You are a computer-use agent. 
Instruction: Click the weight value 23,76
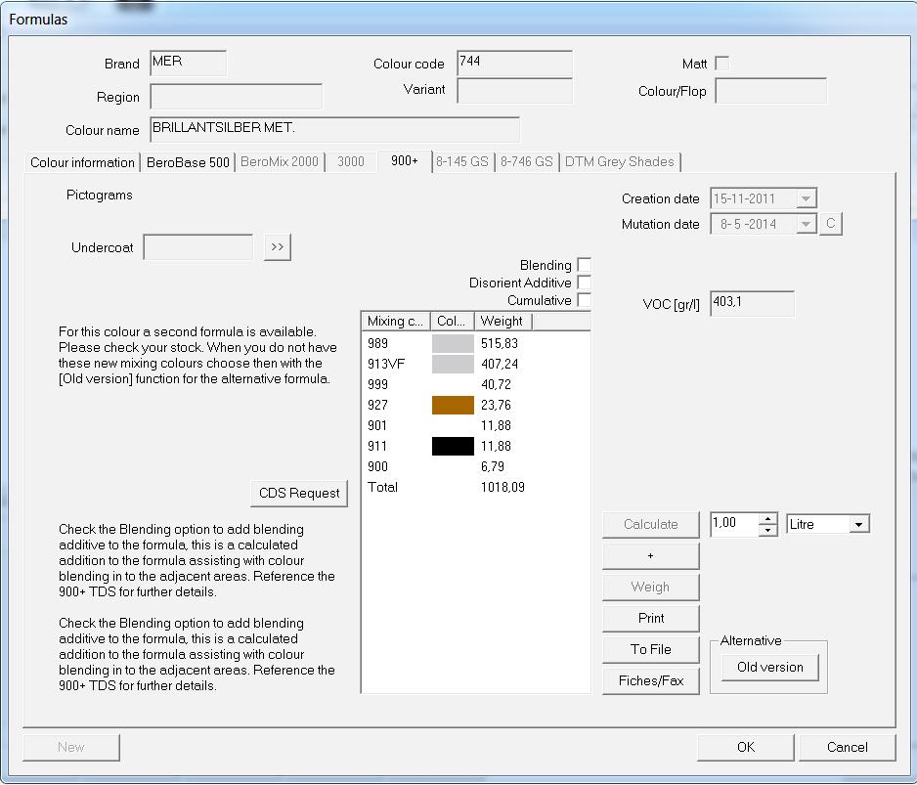496,405
